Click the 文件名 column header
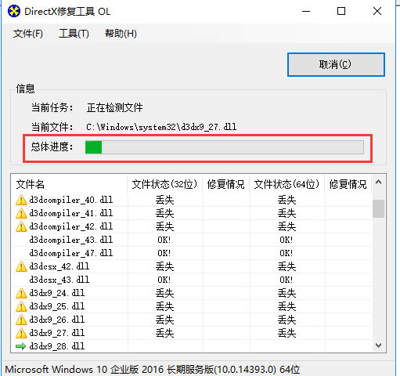This screenshot has height=376, width=400. (x=70, y=184)
